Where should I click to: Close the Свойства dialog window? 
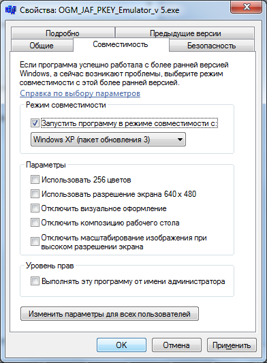pyautogui.click(x=247, y=7)
